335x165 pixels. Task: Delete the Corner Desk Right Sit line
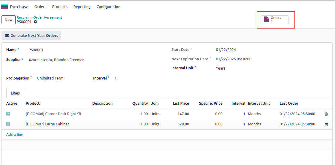point(326,114)
